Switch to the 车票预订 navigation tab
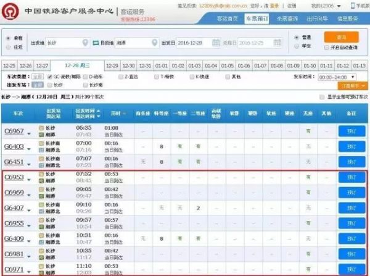The image size is (370, 276). [258, 19]
